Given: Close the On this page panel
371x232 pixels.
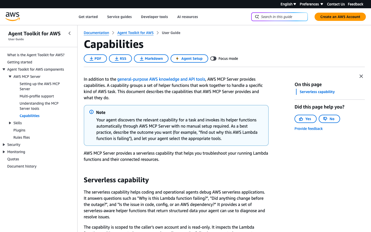Looking at the screenshot, I should [361, 76].
